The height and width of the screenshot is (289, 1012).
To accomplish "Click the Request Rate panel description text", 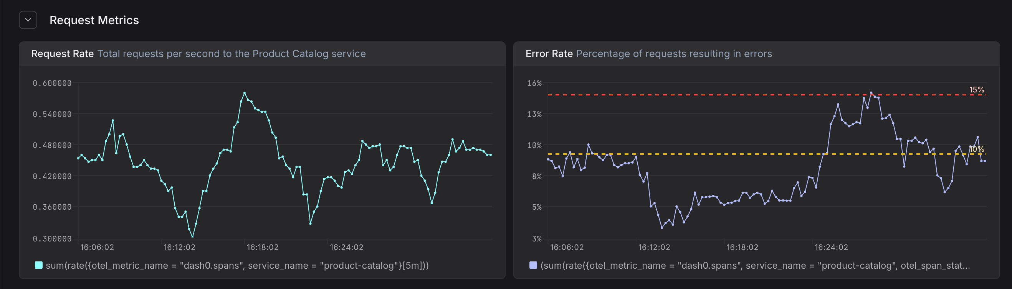I will 232,54.
